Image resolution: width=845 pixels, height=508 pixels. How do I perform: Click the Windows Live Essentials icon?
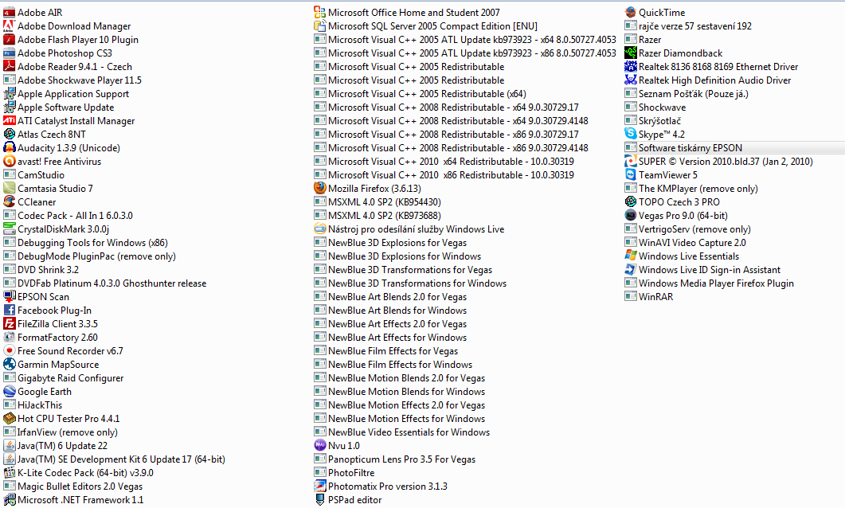click(631, 256)
